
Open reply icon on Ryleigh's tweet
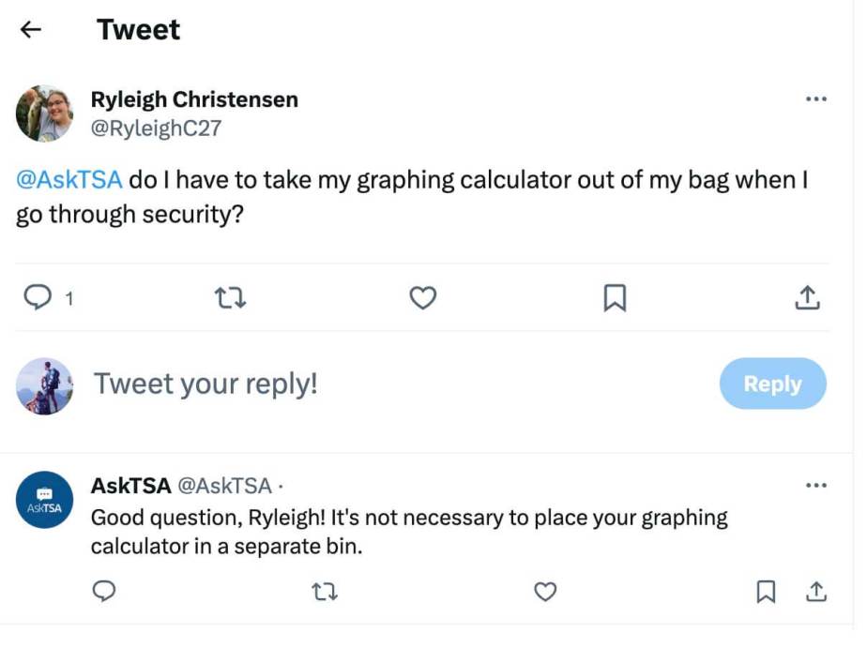37,298
